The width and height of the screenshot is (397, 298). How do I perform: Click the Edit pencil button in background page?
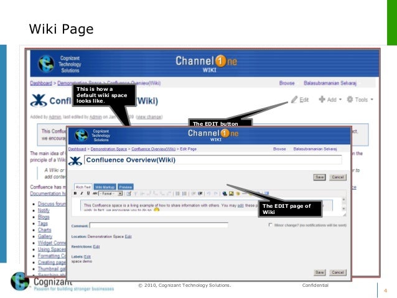(300, 100)
